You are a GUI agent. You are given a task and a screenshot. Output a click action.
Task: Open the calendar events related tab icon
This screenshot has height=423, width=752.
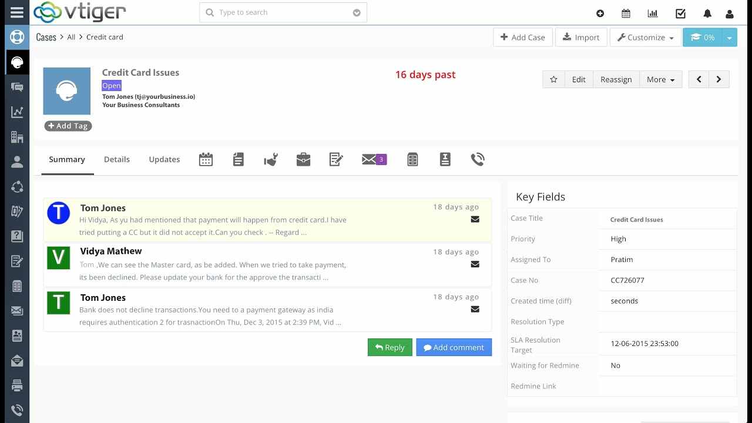[x=206, y=159]
